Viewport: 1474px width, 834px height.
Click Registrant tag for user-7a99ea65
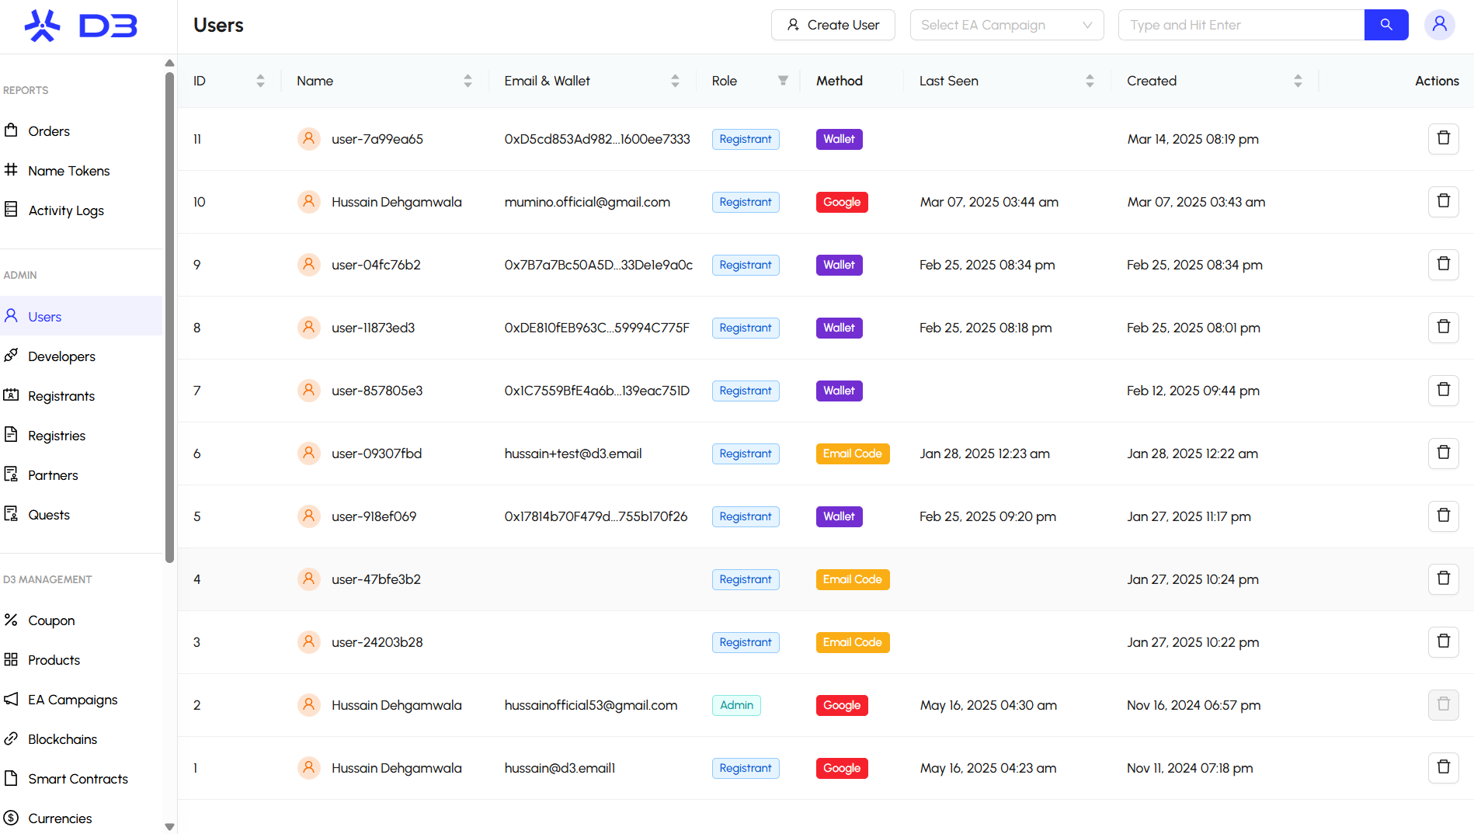(x=746, y=139)
